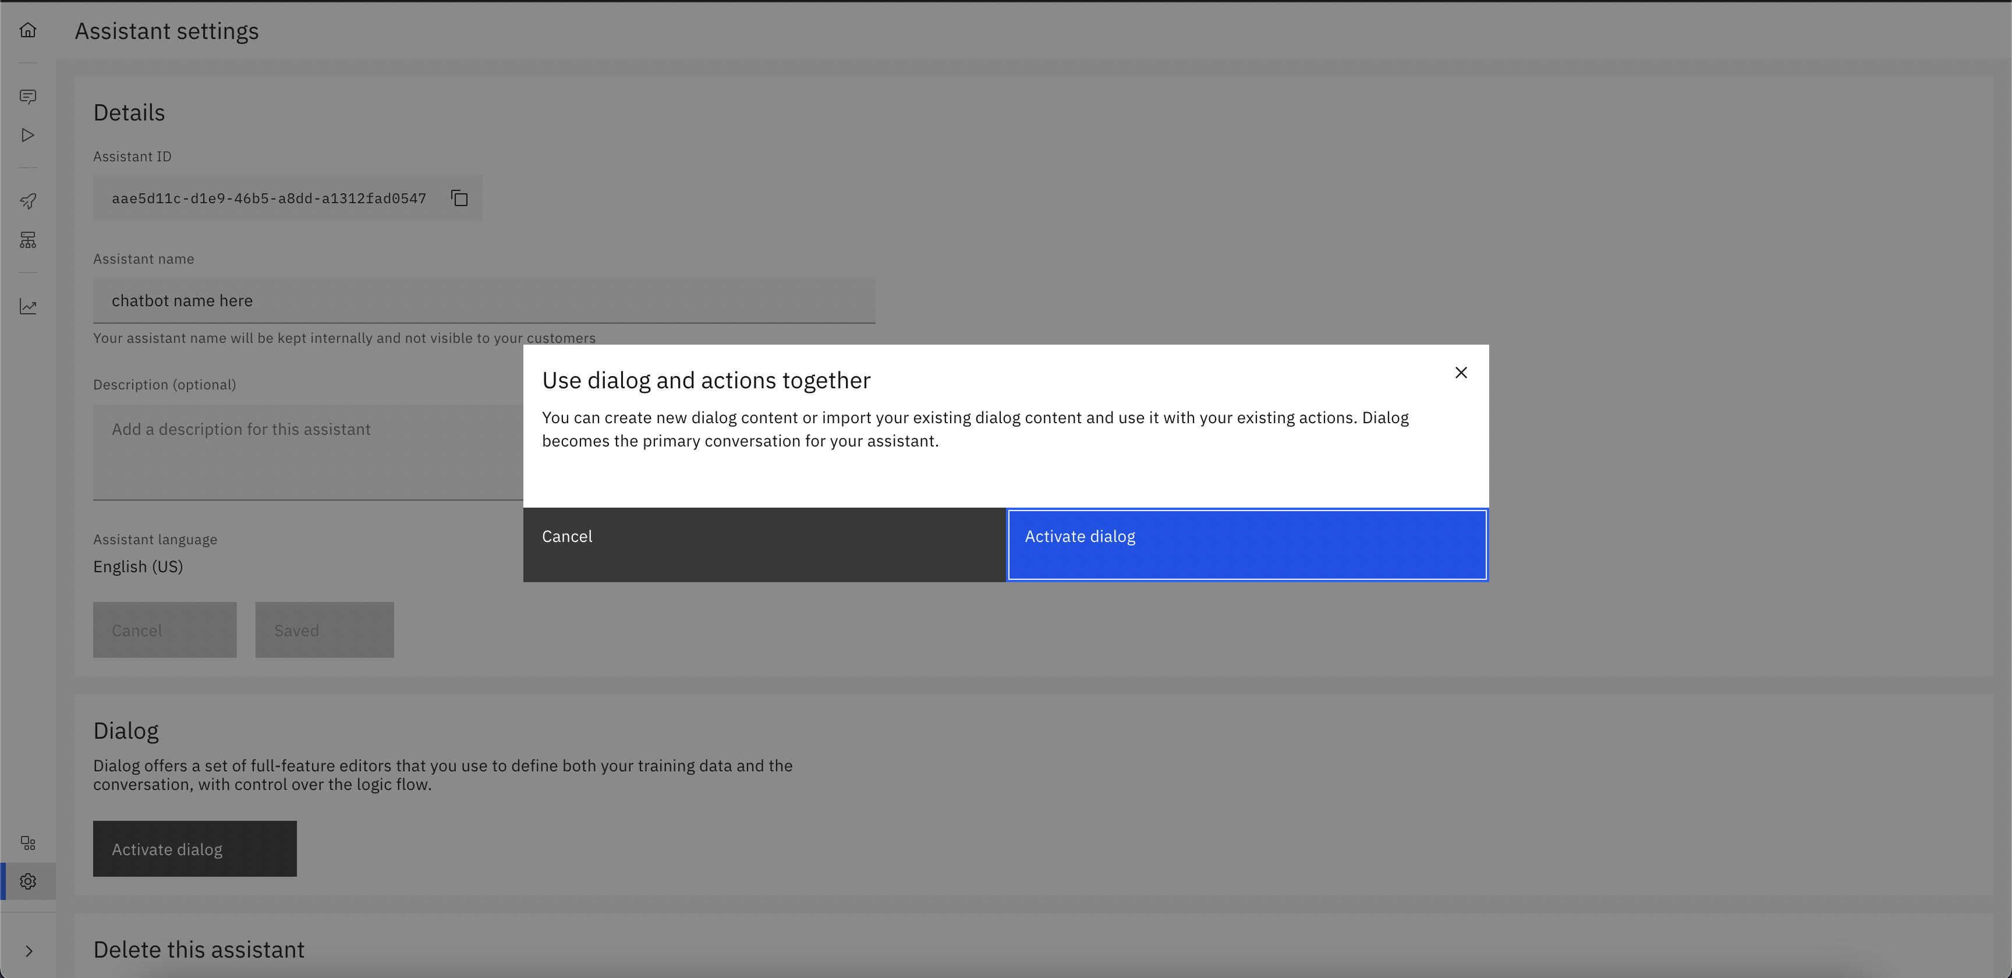Click the Assistant name input field
2012x978 pixels.
coord(483,301)
